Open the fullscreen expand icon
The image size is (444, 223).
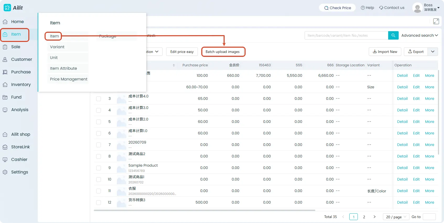point(436,21)
